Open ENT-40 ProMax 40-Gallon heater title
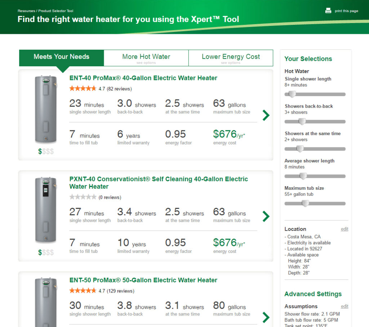This screenshot has height=327, width=369. pyautogui.click(x=143, y=78)
